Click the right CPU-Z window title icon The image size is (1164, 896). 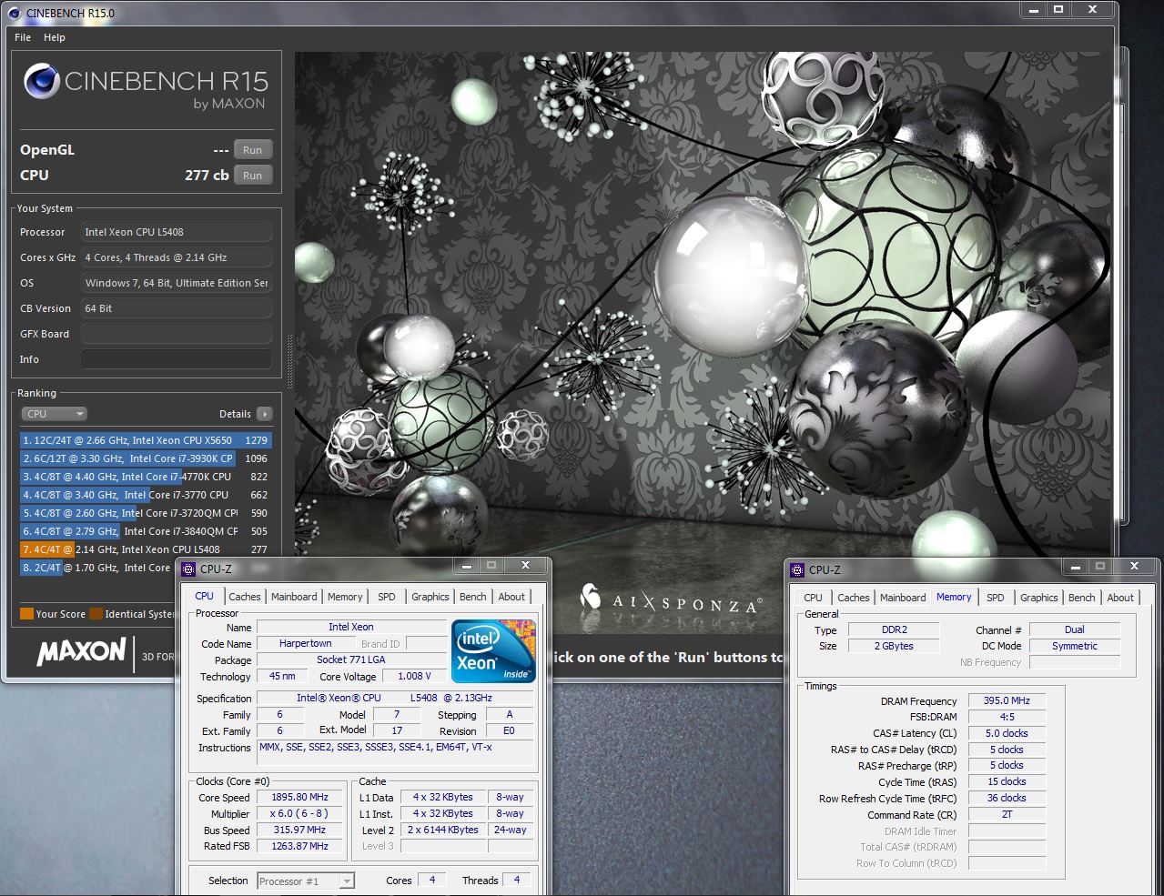click(x=798, y=570)
